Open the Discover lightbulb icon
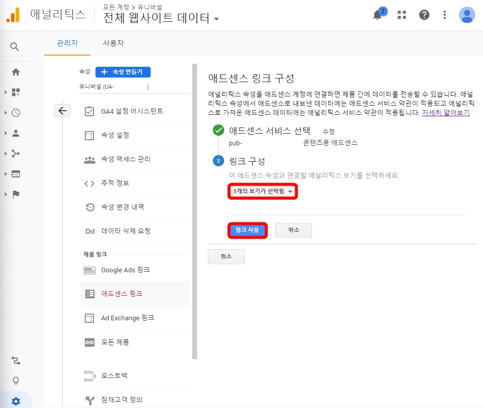Image resolution: width=483 pixels, height=408 pixels. [x=16, y=380]
